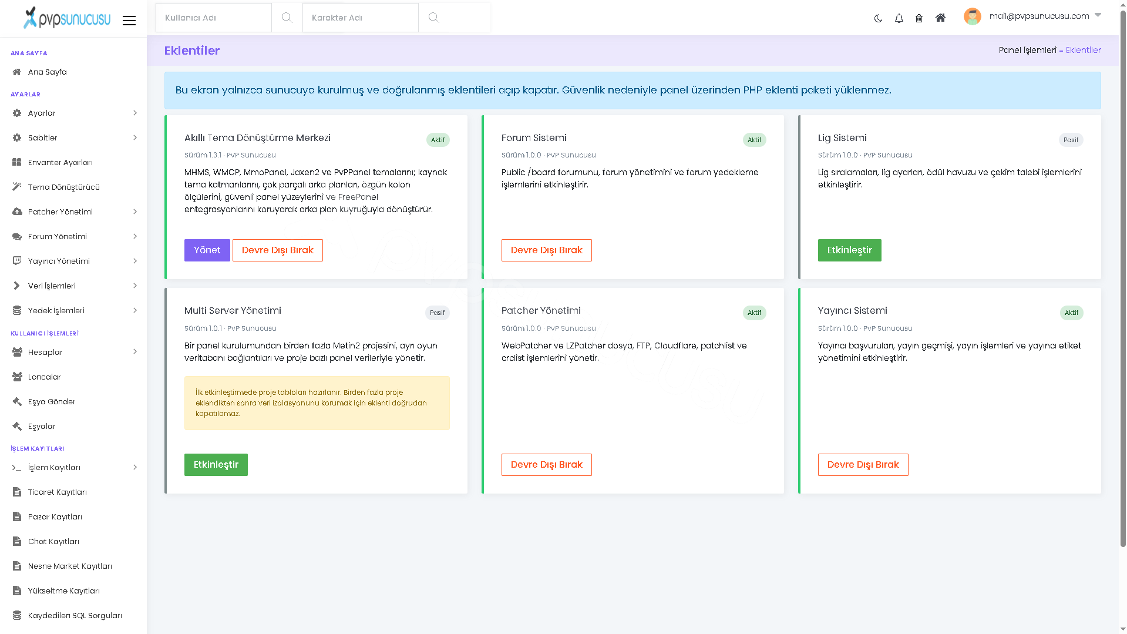This screenshot has width=1127, height=634.
Task: Enable Lig Sistemi with Etkinleştir button
Action: tap(849, 250)
